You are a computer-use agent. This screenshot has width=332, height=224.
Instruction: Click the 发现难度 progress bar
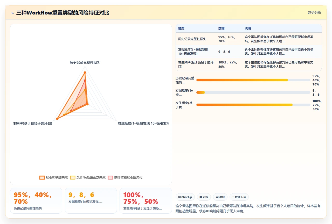pyautogui.click(x=253, y=92)
